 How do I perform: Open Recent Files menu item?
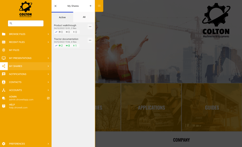coord(26,42)
